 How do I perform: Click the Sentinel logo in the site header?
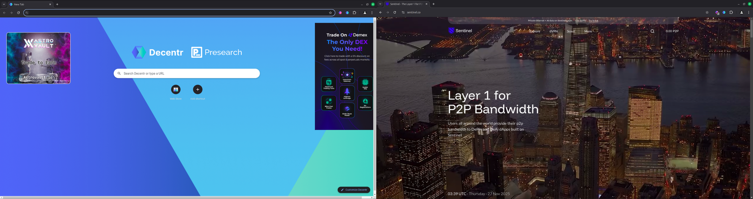(x=460, y=31)
